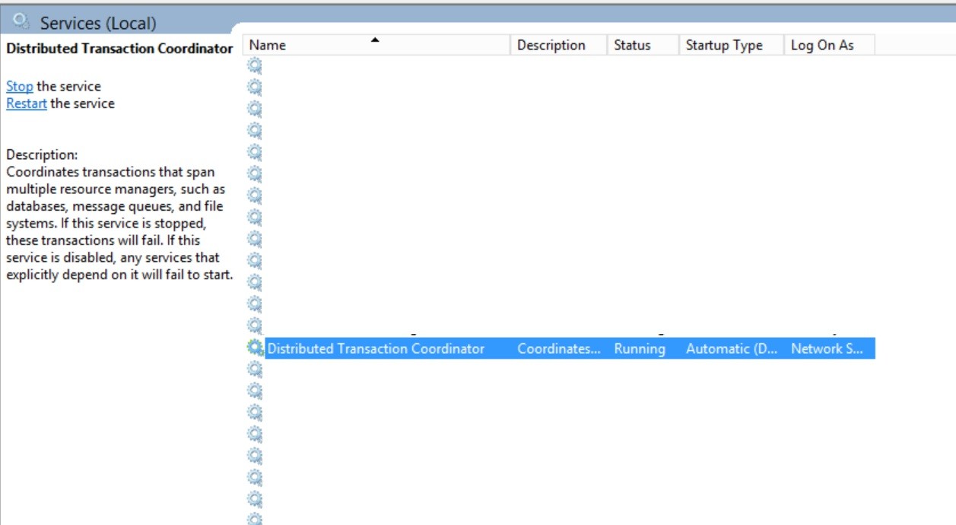Click the bold Distributed Transaction Coordinator heading
956x525 pixels.
point(119,48)
